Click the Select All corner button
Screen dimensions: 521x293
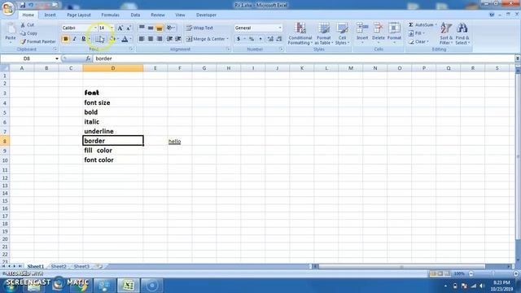tap(5, 68)
